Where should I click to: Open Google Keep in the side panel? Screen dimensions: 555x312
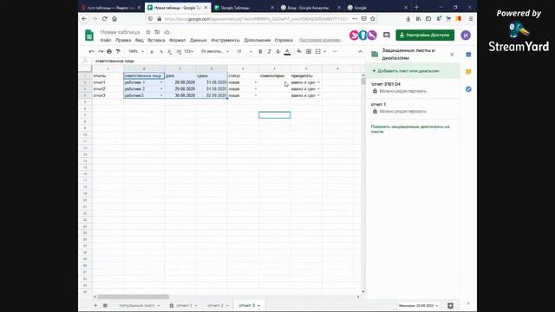point(468,72)
